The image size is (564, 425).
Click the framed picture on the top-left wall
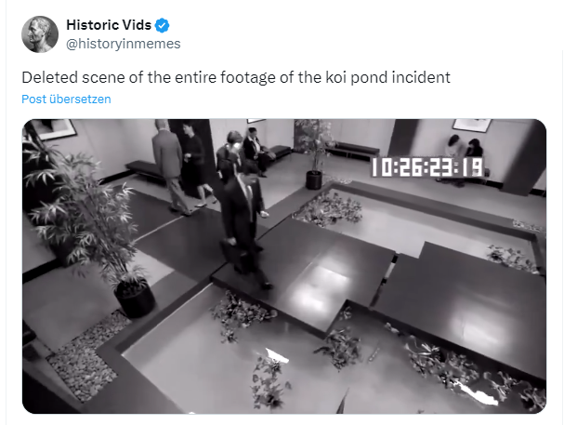54,129
